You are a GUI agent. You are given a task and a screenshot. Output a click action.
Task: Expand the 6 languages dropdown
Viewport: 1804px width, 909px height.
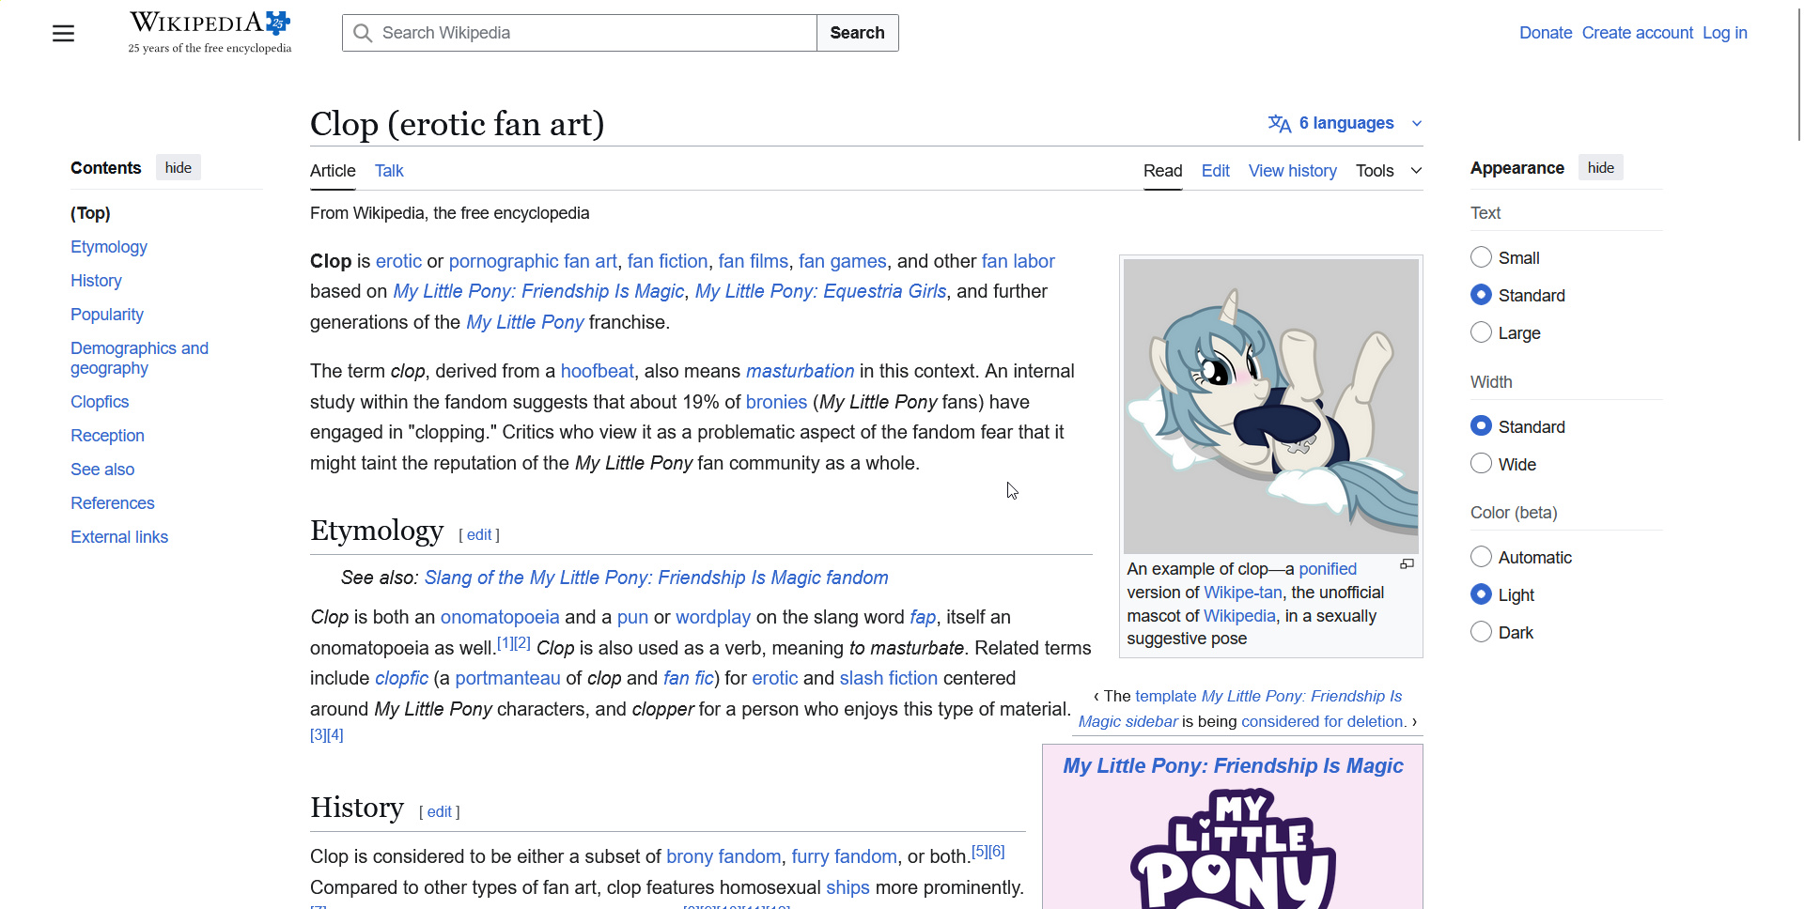pyautogui.click(x=1345, y=123)
